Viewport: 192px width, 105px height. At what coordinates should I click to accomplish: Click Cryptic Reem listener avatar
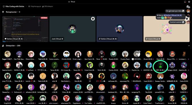click(x=125, y=54)
